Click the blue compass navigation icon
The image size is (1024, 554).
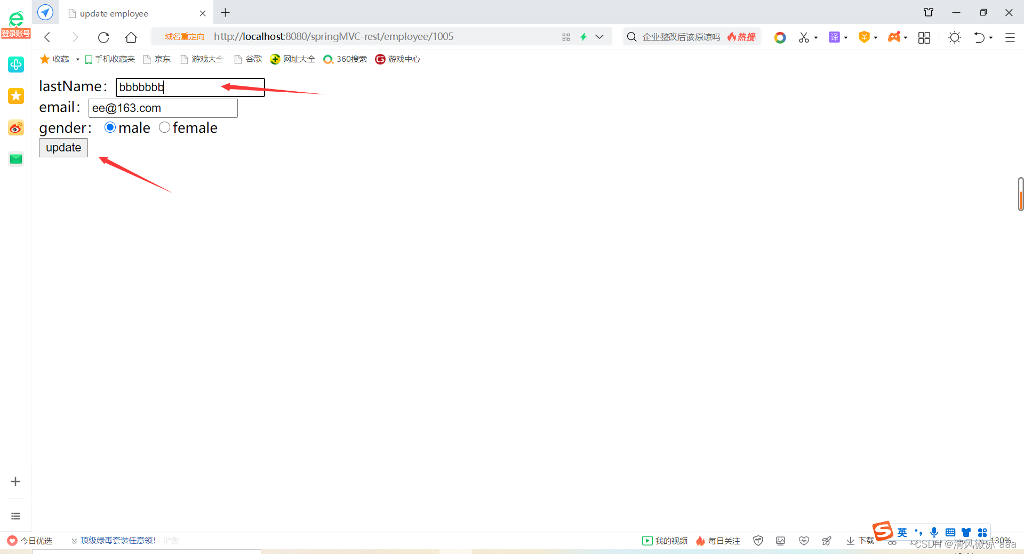pos(45,12)
